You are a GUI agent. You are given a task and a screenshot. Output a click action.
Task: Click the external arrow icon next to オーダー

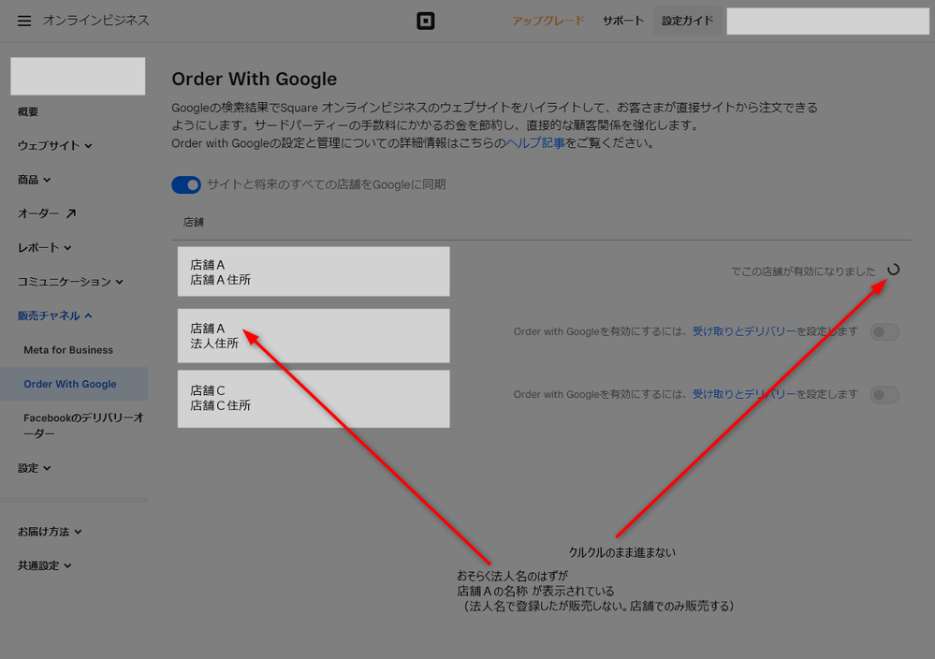[71, 213]
